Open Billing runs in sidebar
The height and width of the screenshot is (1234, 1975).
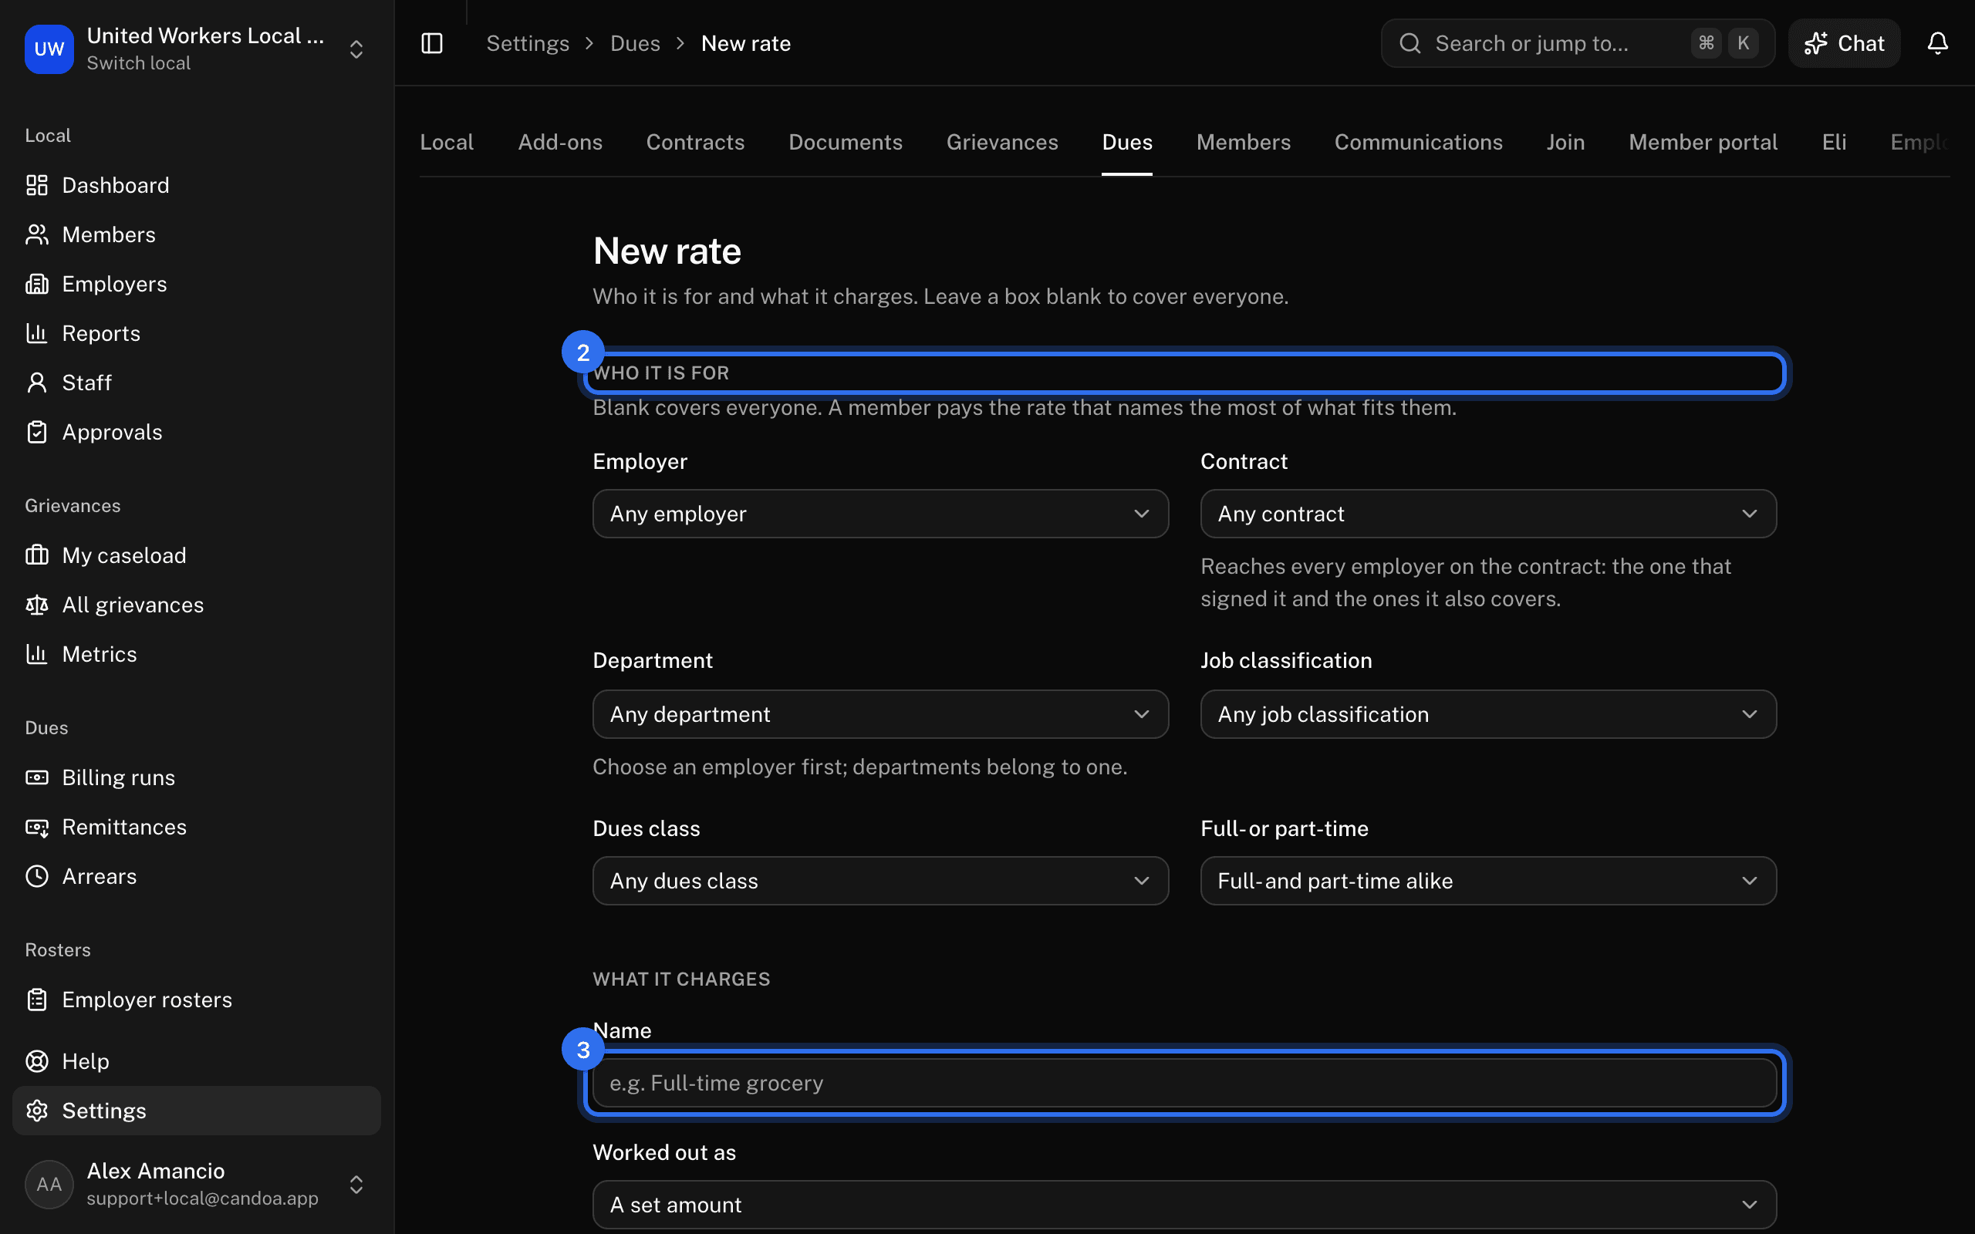[x=197, y=777]
